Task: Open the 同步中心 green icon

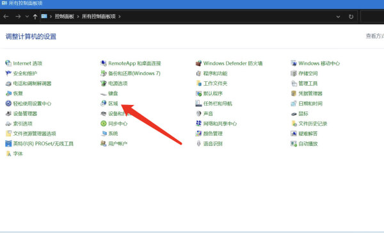Action: pyautogui.click(x=104, y=124)
